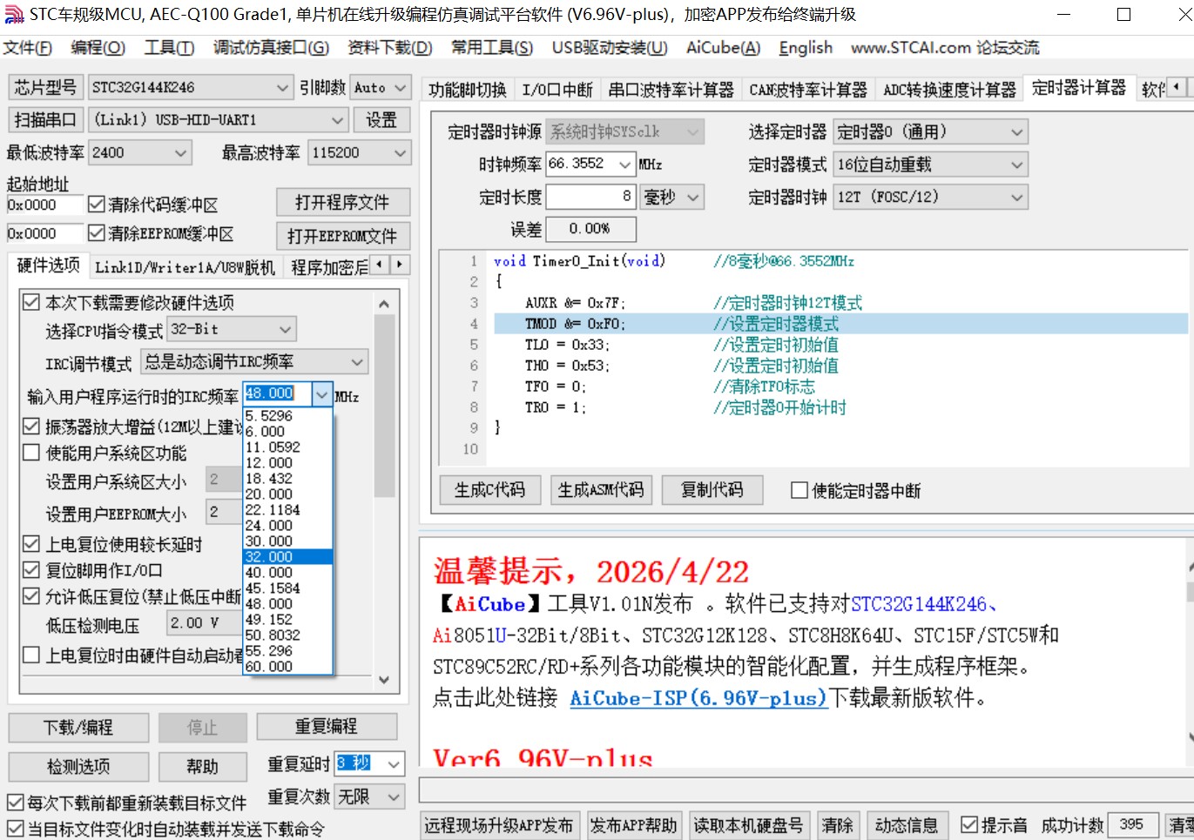The image size is (1194, 840).
Task: Click 打开程序文件 button
Action: coord(342,202)
